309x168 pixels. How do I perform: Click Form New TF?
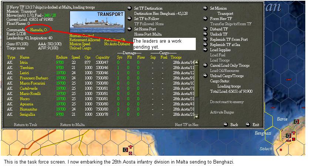coord(221,19)
